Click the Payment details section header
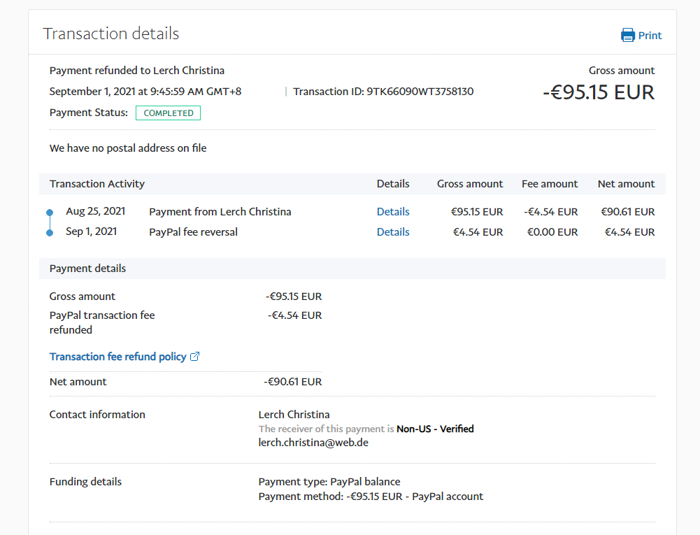Image resolution: width=700 pixels, height=535 pixels. (87, 269)
